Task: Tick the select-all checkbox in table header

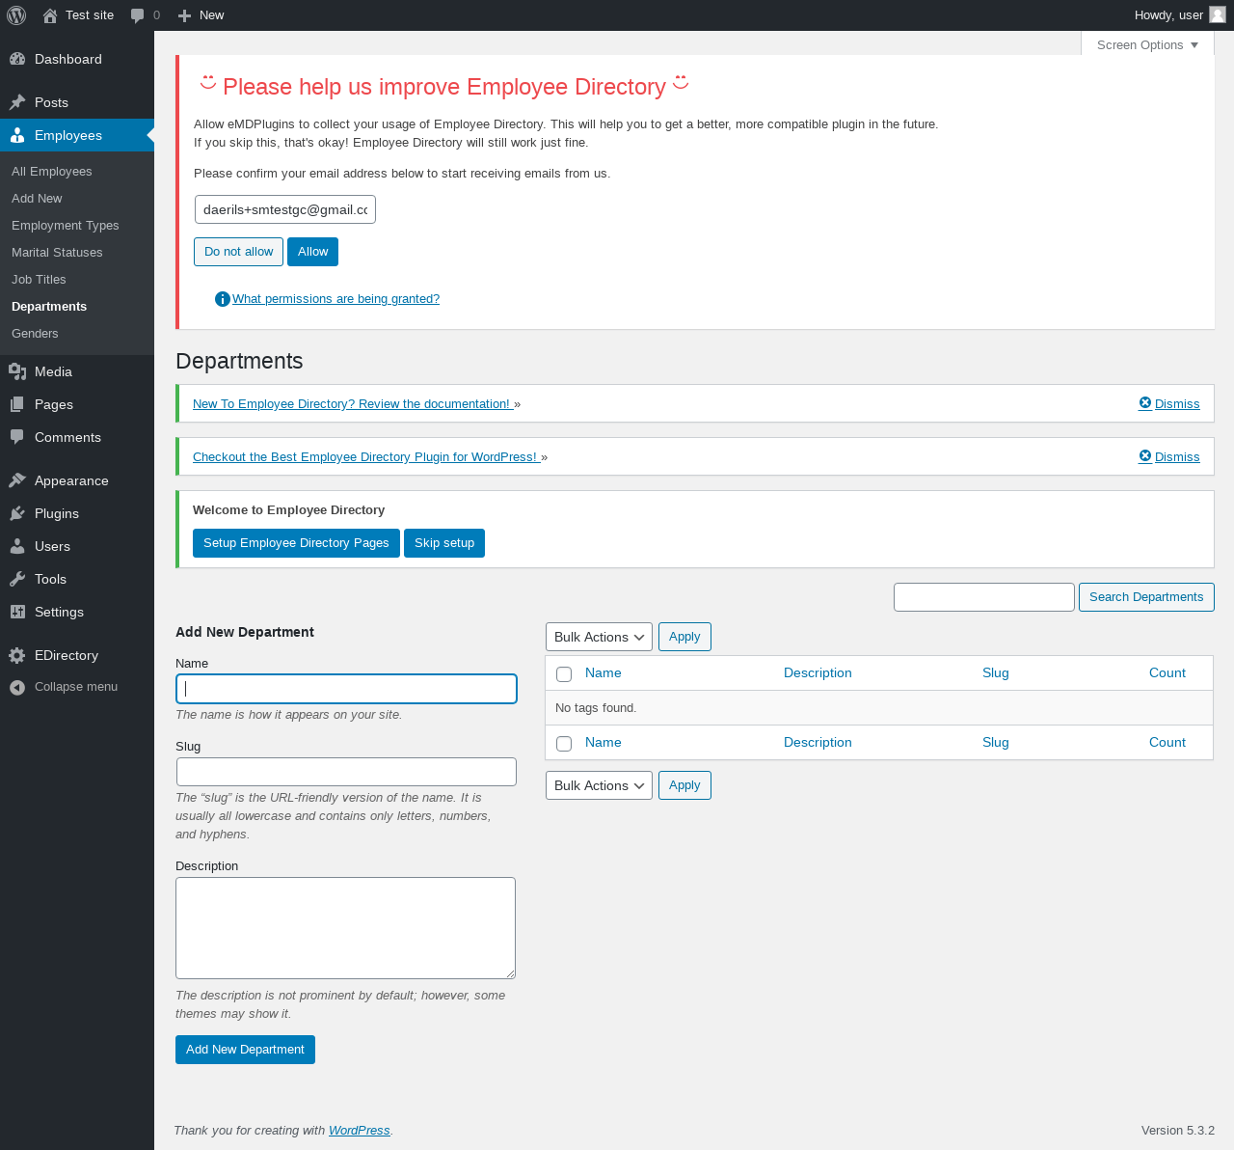Action: point(564,674)
